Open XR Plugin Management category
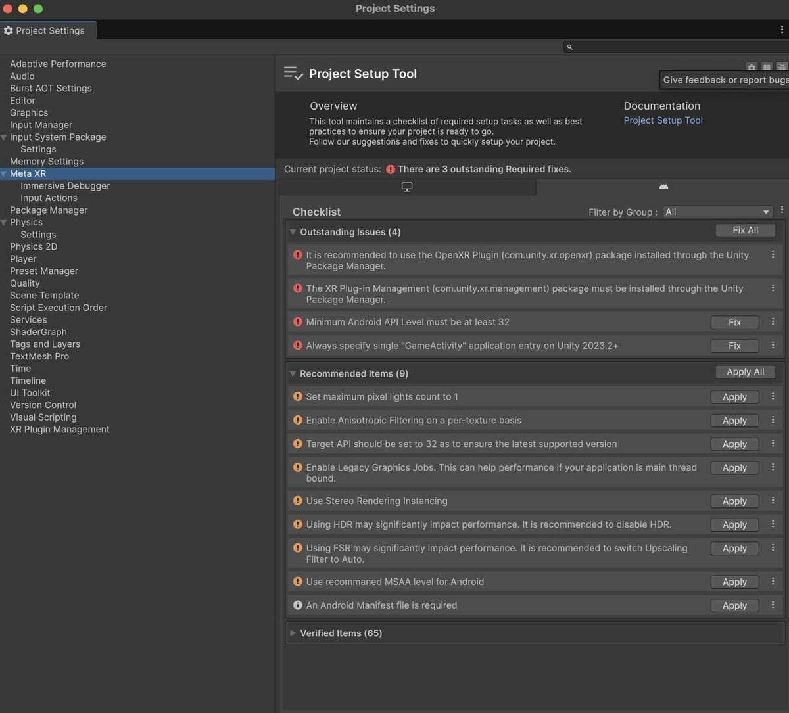The image size is (789, 713). click(60, 430)
